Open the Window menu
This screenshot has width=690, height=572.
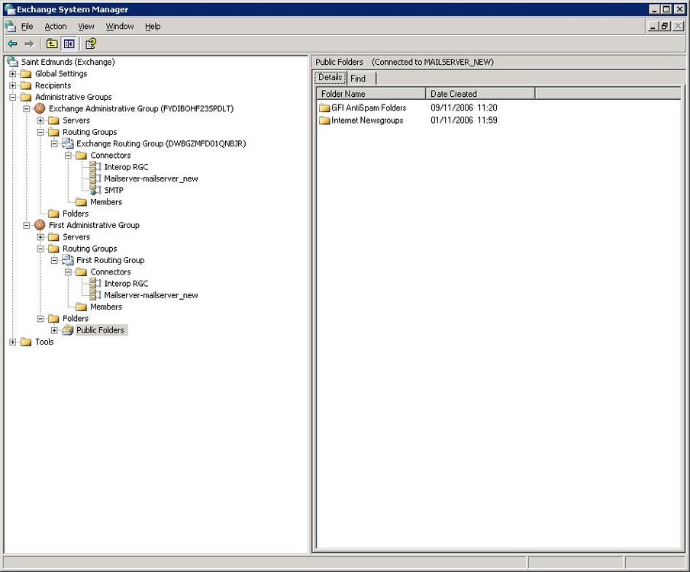pos(120,27)
